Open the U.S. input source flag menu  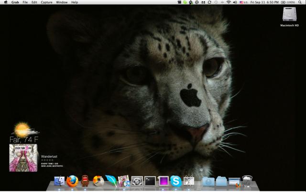coord(244,2)
